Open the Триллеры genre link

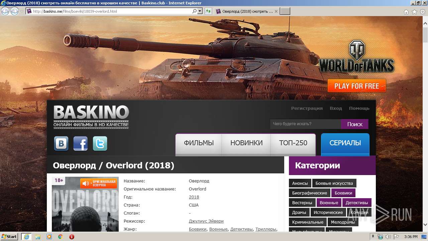(x=266, y=229)
